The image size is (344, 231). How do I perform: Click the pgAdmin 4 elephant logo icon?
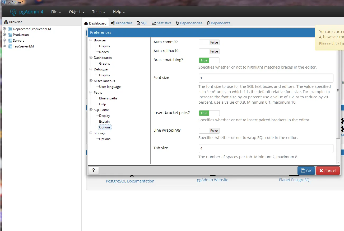click(x=13, y=12)
